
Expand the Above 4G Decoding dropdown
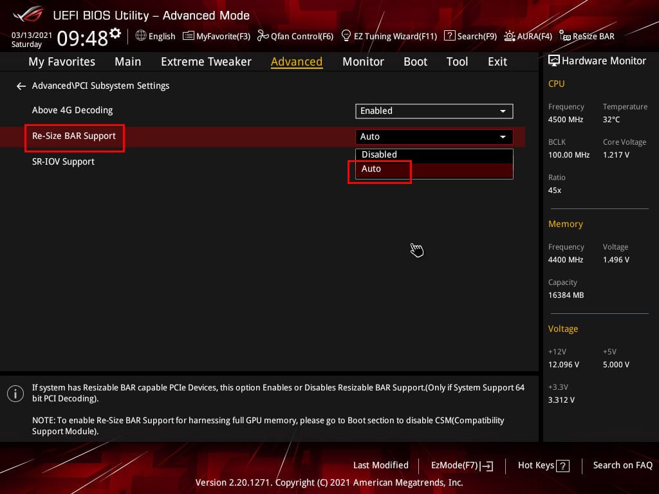[434, 111]
